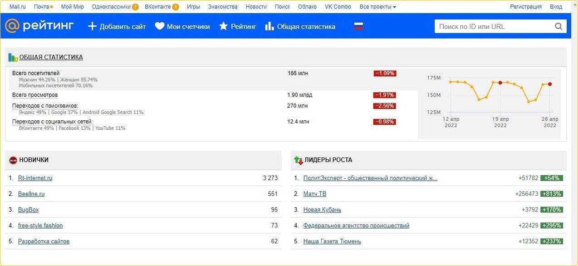Viewport: 578px width, 266px height.
Task: Click the Регистрация link
Action: pyautogui.click(x=526, y=7)
